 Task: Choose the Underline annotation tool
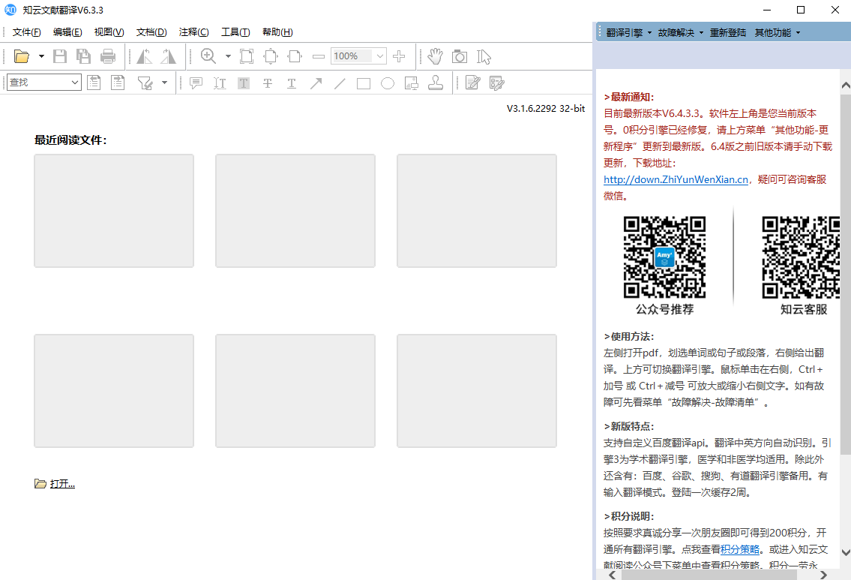[292, 83]
